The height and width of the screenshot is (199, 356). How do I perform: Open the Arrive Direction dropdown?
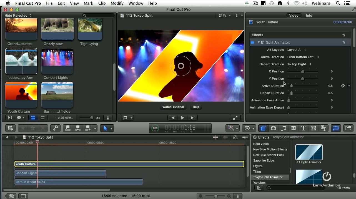[303, 57]
